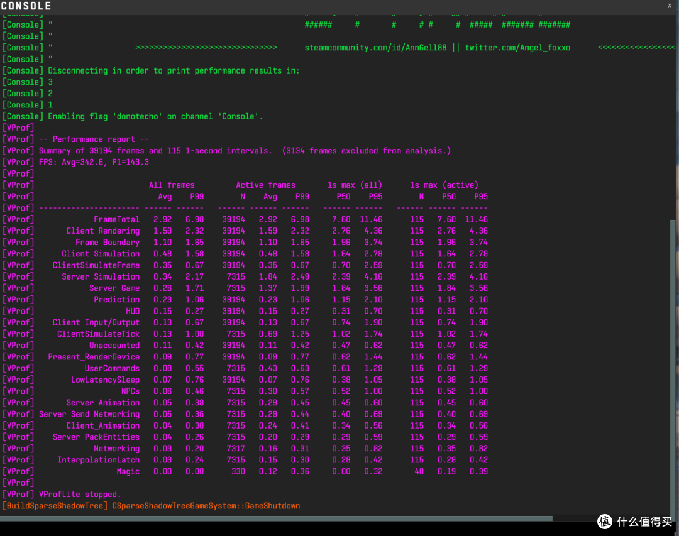Click the Server PackEntities row label
The image size is (679, 536).
pyautogui.click(x=96, y=437)
